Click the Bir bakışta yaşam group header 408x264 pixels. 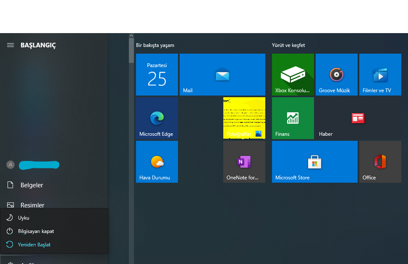[155, 45]
